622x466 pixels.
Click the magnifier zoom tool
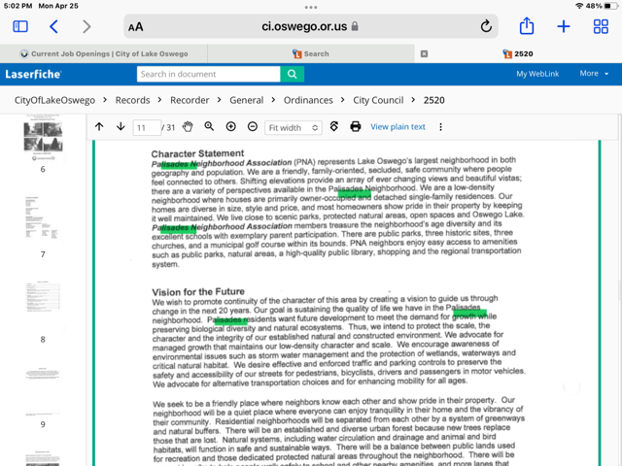coord(209,127)
